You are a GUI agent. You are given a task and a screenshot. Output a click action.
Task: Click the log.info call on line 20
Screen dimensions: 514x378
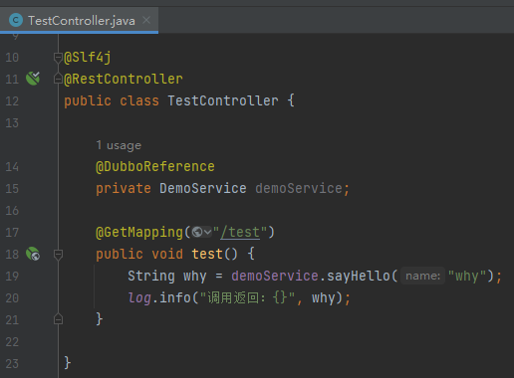159,297
